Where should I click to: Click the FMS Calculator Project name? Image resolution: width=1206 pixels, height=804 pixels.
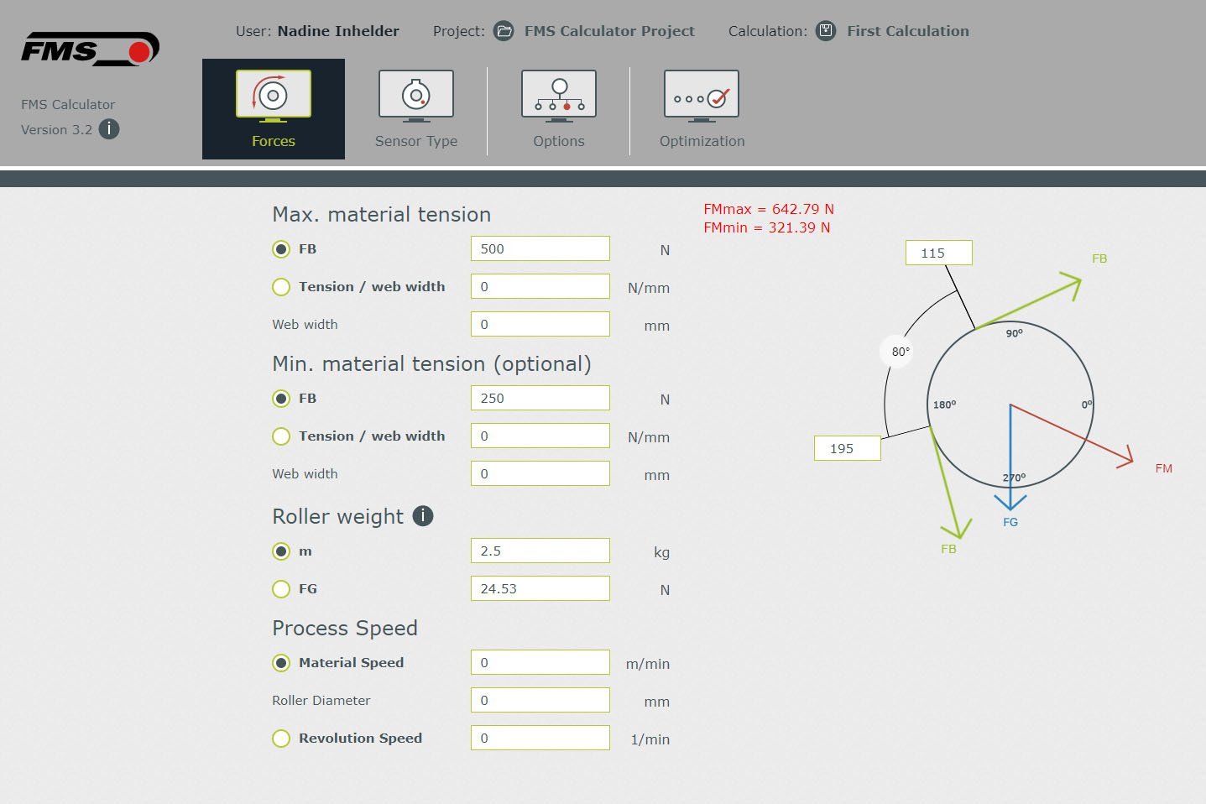608,31
